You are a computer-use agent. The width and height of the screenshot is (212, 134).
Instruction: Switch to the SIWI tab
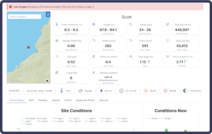pos(31,100)
